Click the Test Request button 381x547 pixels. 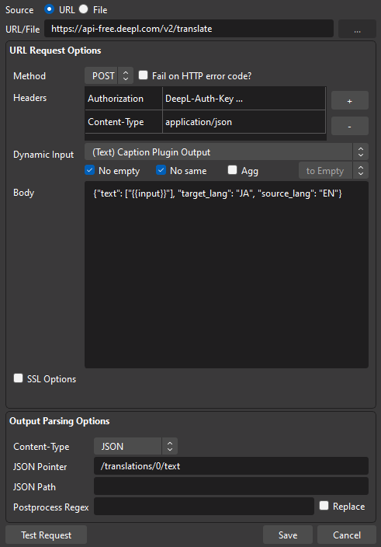pos(47,535)
